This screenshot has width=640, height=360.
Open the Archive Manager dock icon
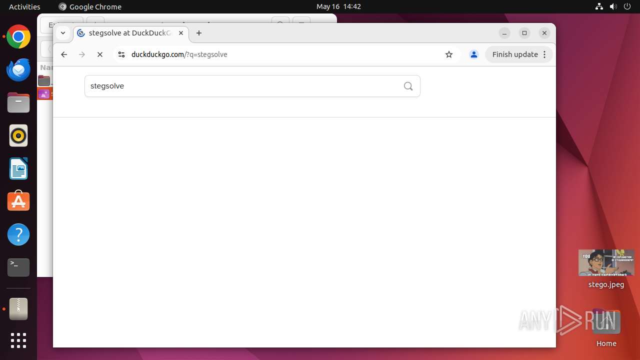[18, 309]
